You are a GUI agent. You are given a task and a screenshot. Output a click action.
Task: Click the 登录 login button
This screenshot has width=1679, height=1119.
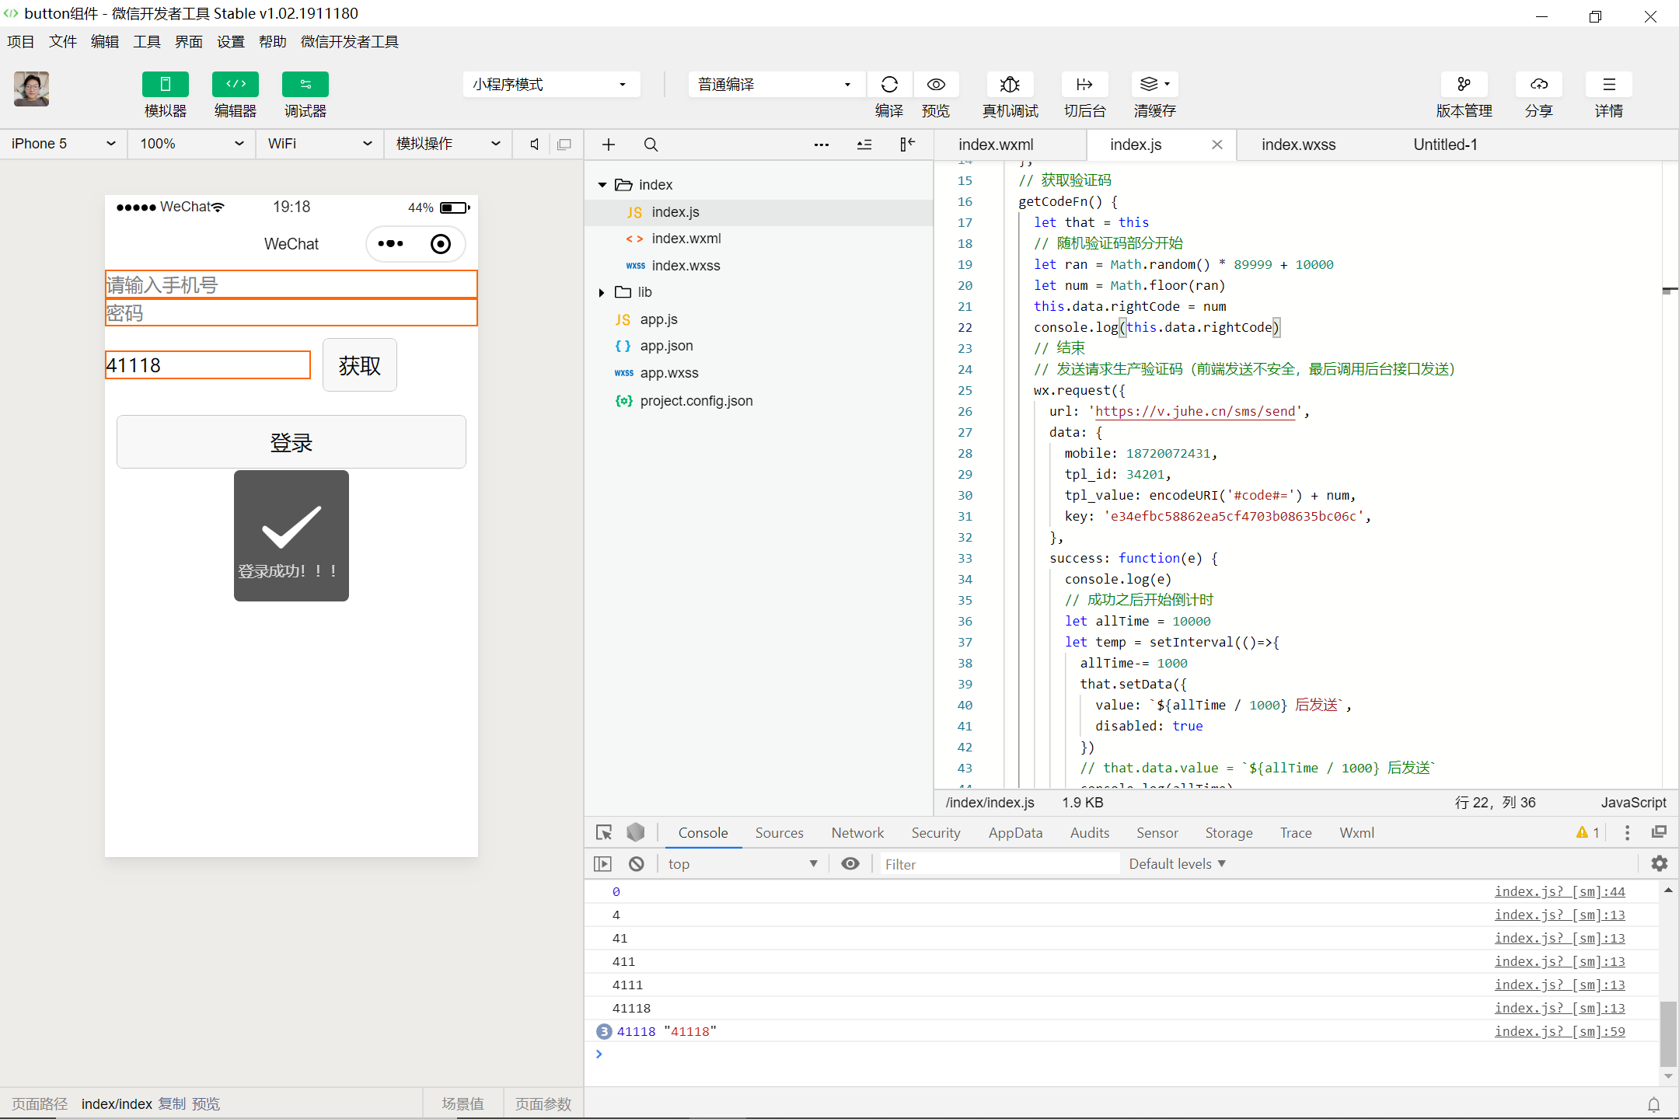291,442
